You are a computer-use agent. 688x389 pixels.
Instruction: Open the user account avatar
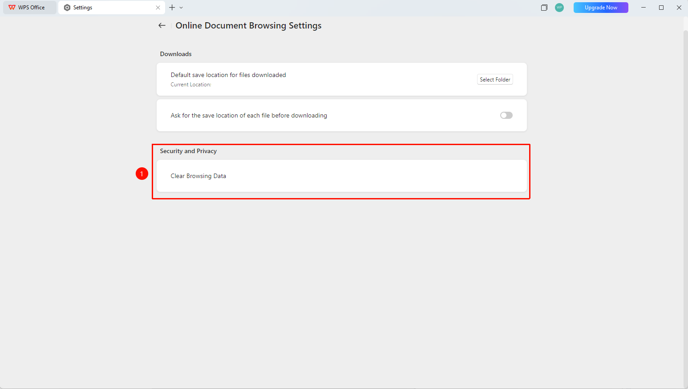[x=559, y=8]
